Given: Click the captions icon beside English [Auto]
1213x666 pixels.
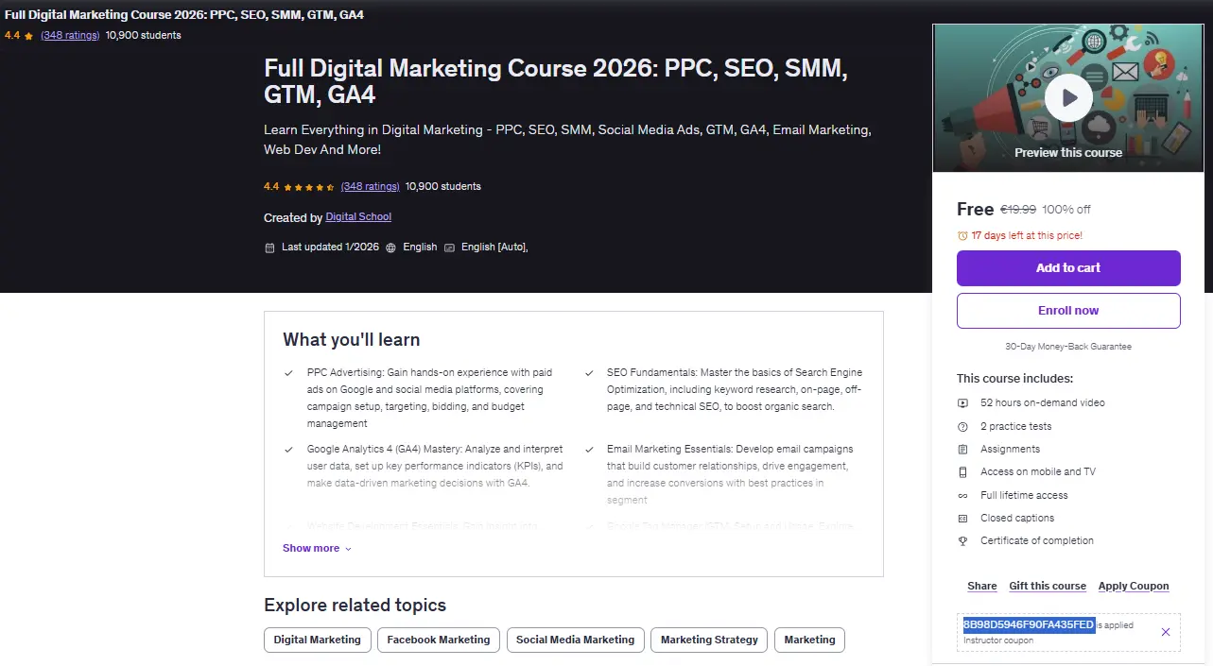Looking at the screenshot, I should coord(450,248).
